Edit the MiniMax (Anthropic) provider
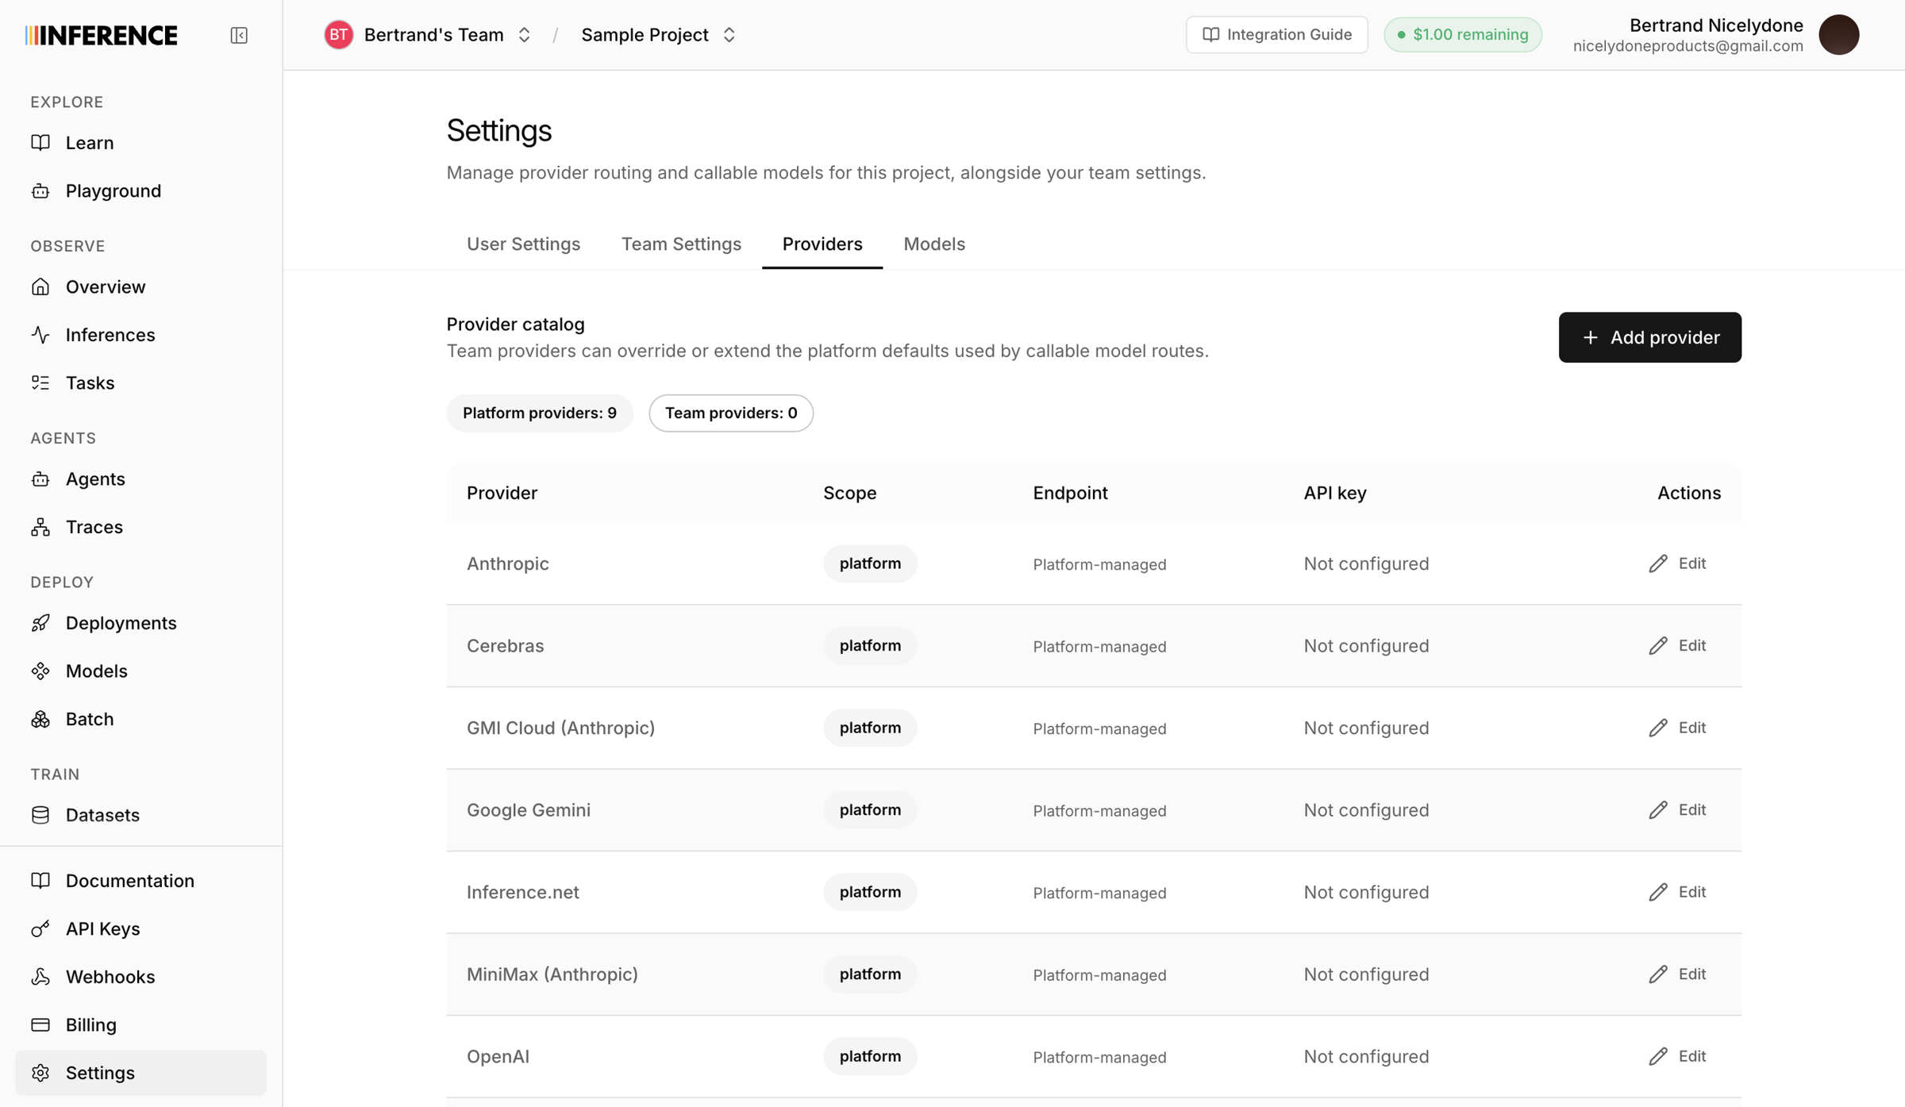This screenshot has height=1107, width=1905. [1677, 974]
